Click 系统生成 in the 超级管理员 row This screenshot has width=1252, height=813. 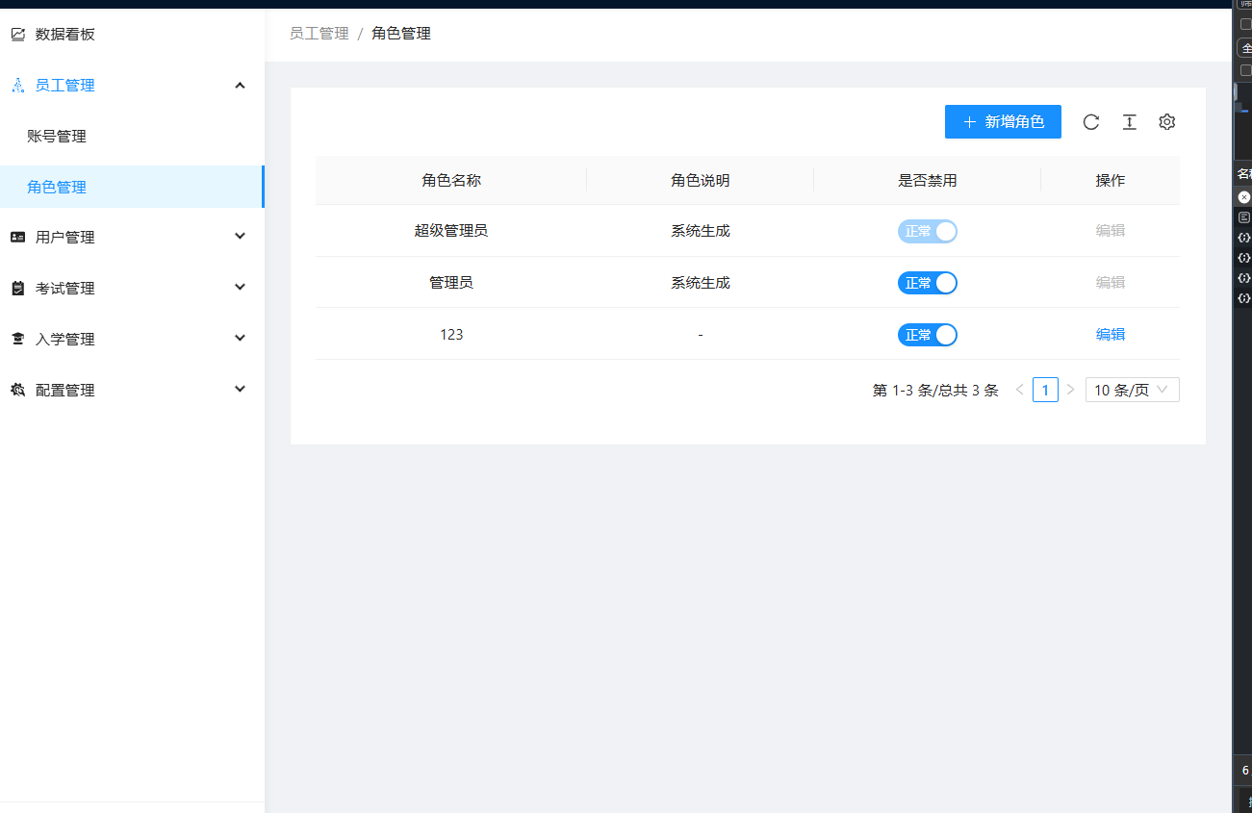(701, 231)
